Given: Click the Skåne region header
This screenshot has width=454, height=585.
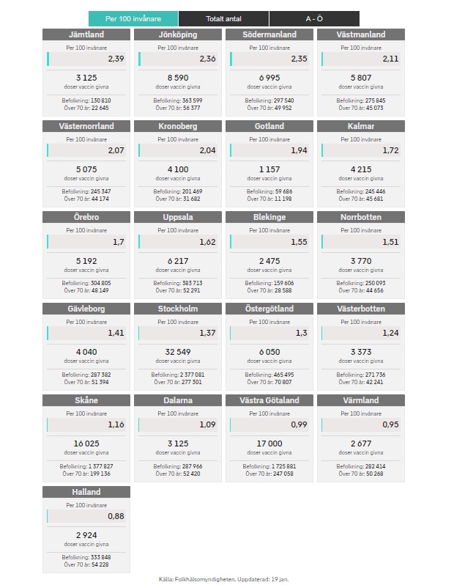Looking at the screenshot, I should coord(86,400).
